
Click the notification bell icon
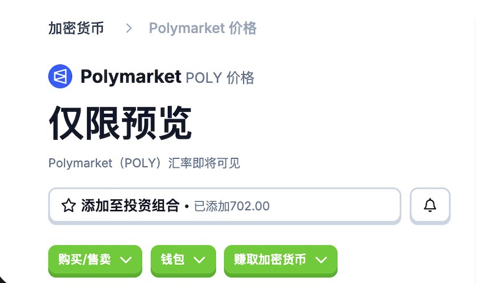430,205
